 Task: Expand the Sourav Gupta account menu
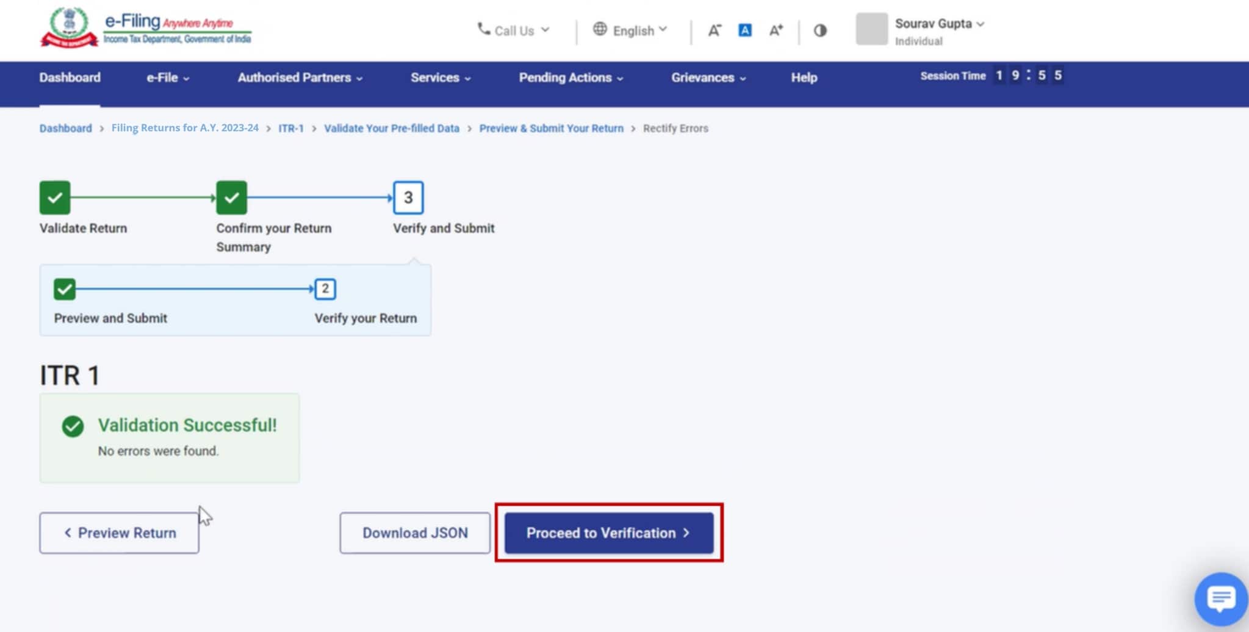[939, 24]
